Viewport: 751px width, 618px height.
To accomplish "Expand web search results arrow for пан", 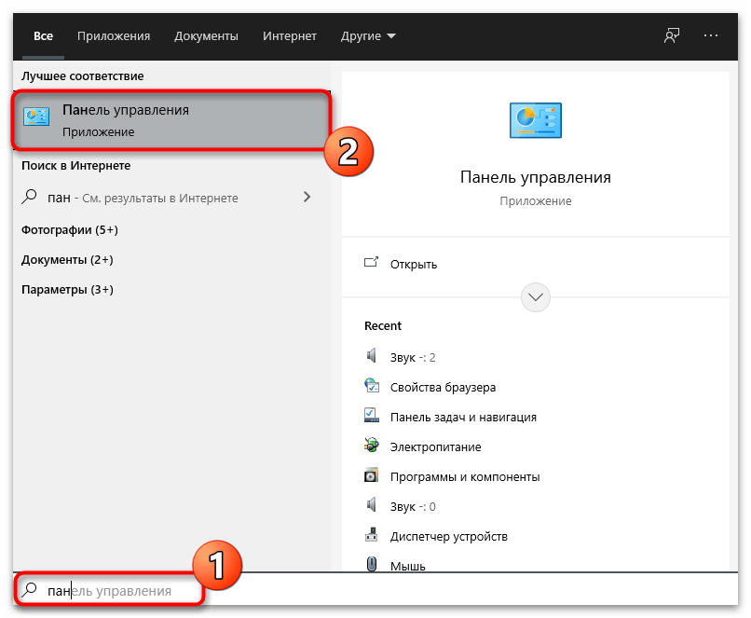I will coord(307,198).
